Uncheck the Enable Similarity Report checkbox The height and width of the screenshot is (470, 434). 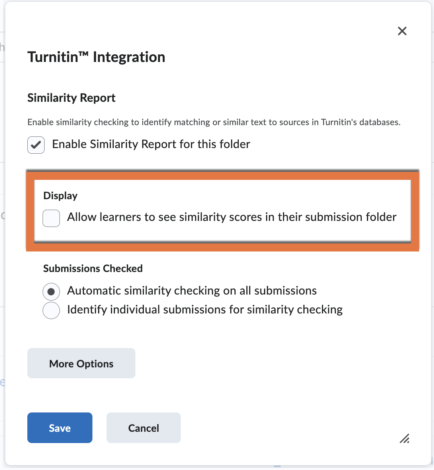[x=36, y=145]
